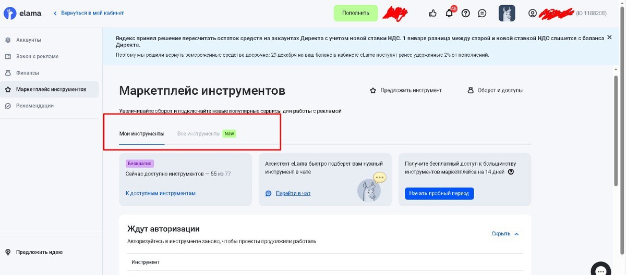Click the back arrow near Вернуться в мой кабинет
This screenshot has width=626, height=275.
56,13
